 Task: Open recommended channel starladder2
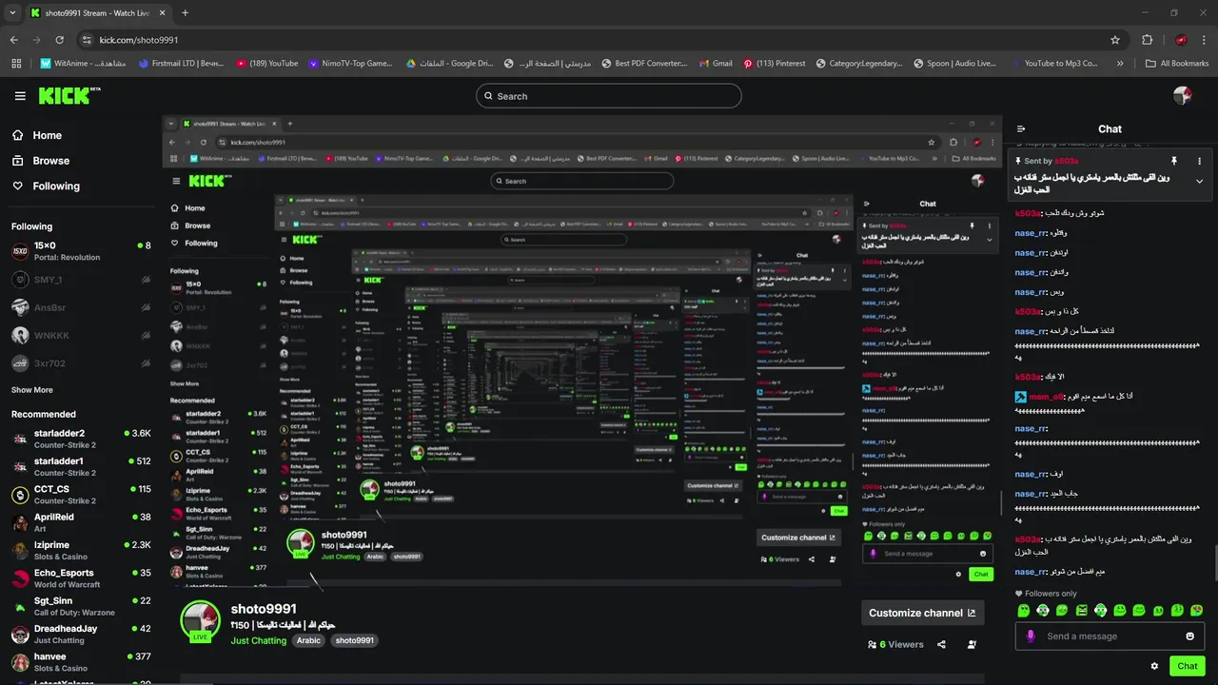coord(81,439)
